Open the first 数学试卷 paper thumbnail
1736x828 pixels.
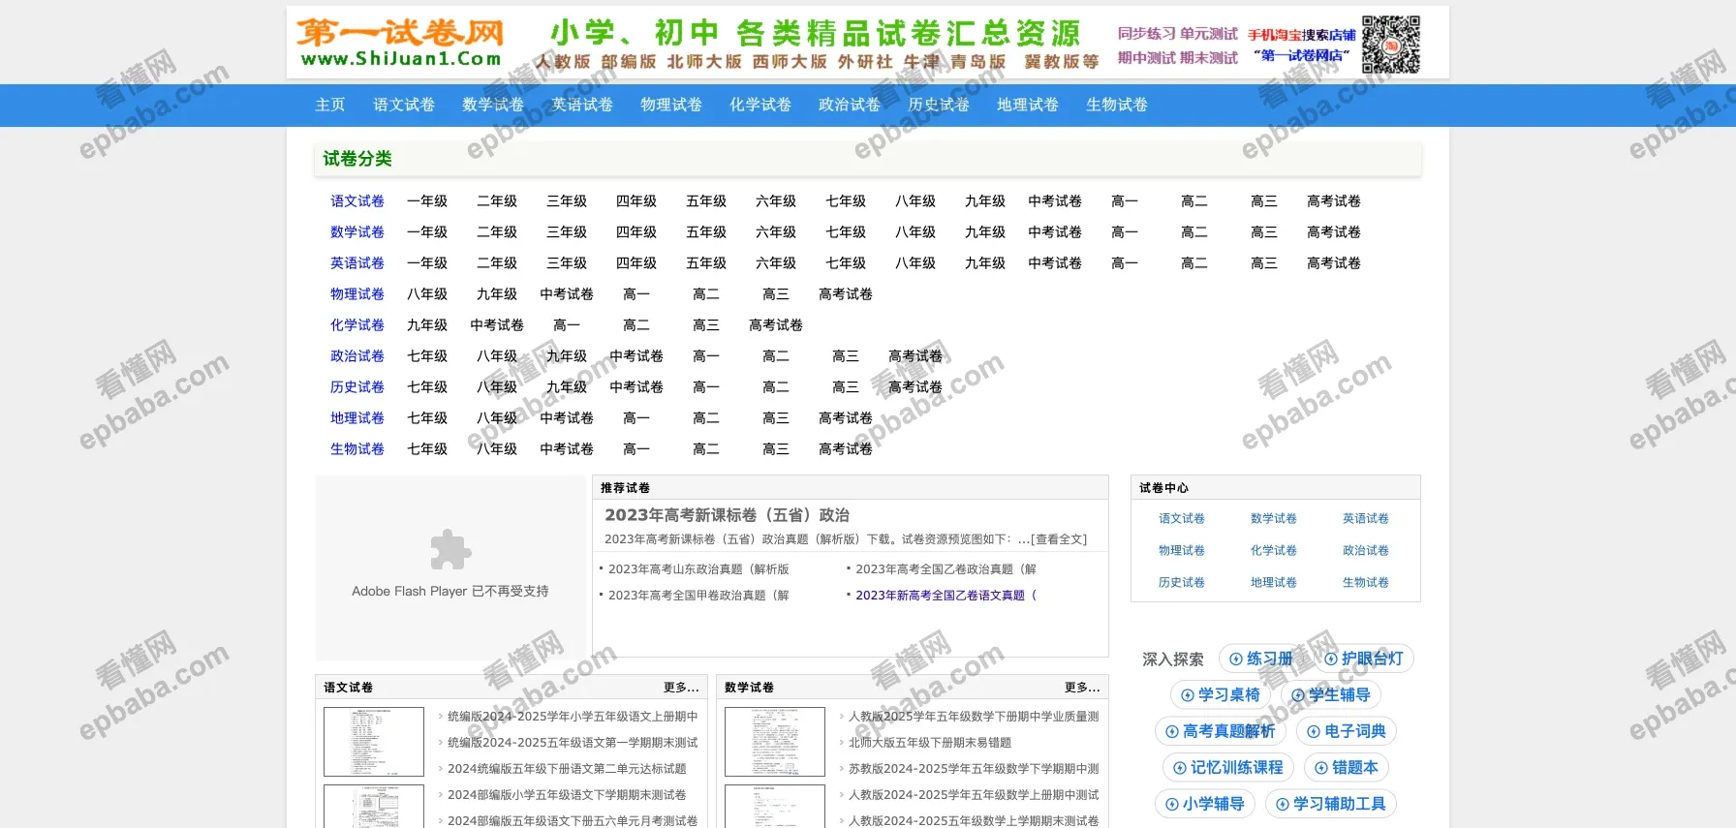[x=775, y=742]
